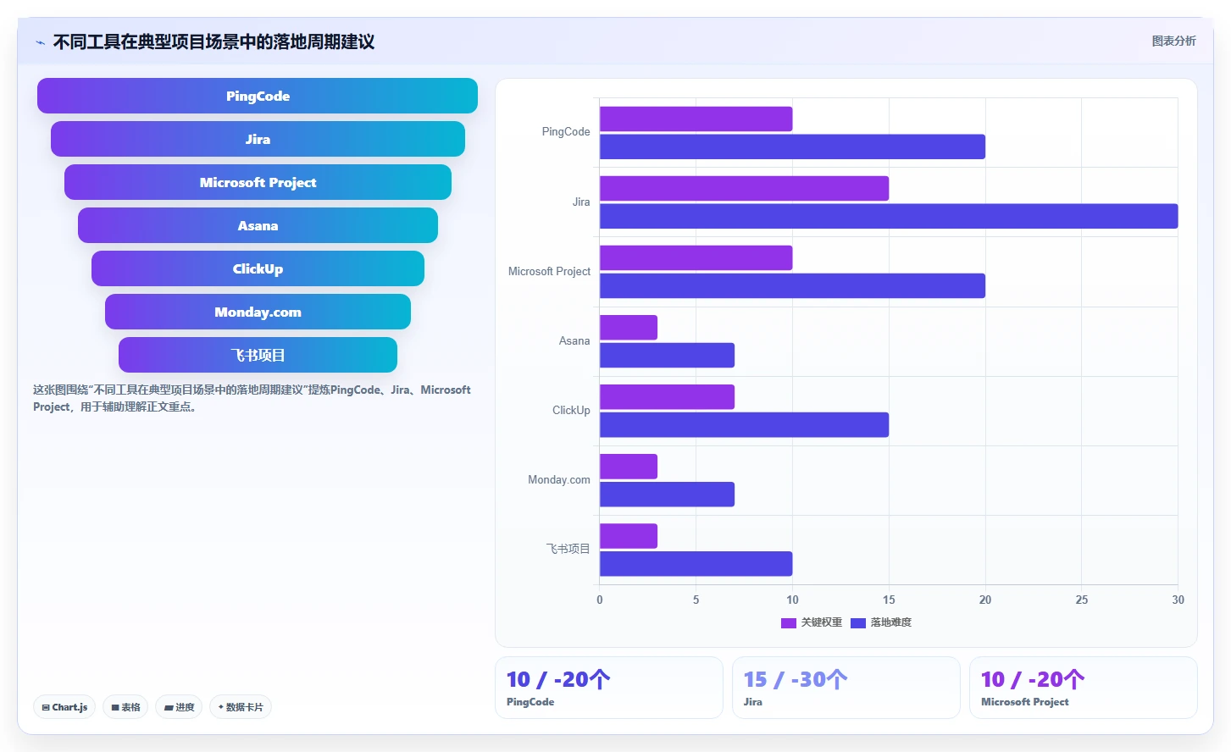Open the PingCode 10 / -20个 data card
The image size is (1231, 752).
pos(608,688)
